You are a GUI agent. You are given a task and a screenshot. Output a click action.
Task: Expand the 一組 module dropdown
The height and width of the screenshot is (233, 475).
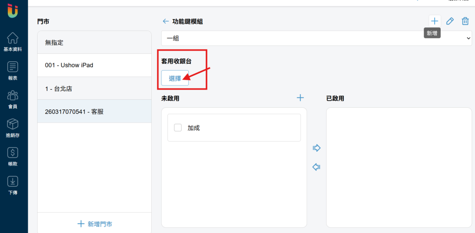coord(316,38)
